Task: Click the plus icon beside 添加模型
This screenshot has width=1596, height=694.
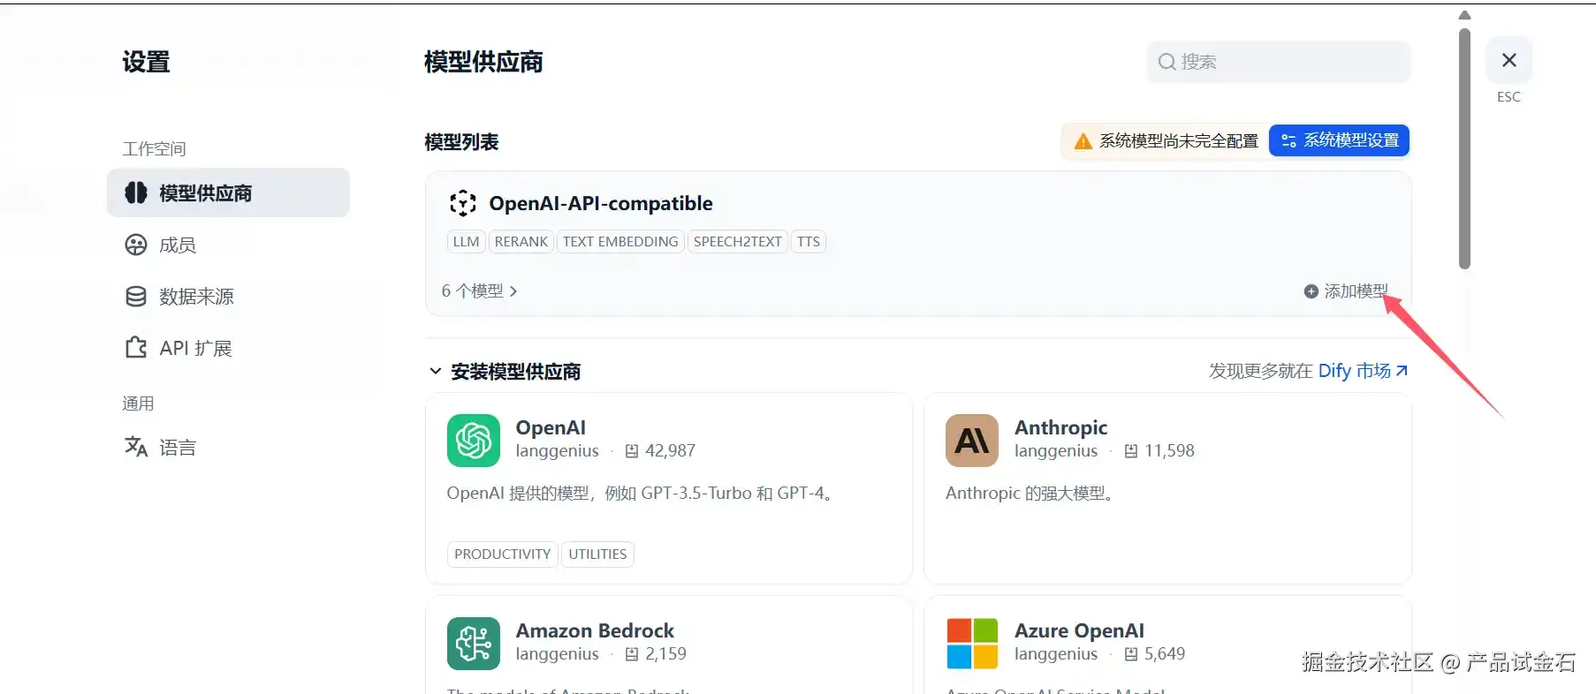Action: click(1311, 291)
